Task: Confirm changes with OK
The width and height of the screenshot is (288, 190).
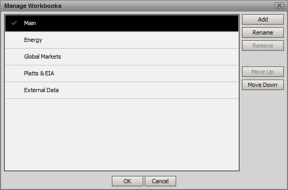Action: pos(128,181)
